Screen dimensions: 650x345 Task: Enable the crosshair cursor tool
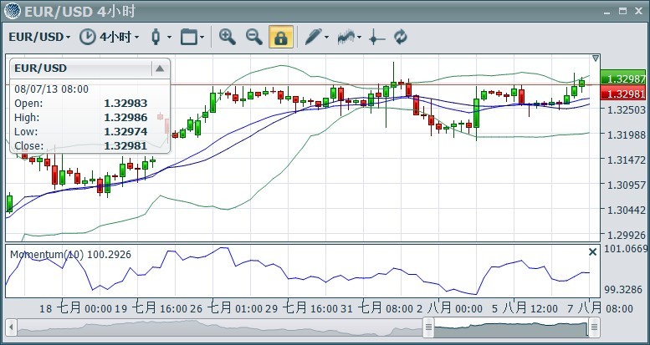point(376,38)
